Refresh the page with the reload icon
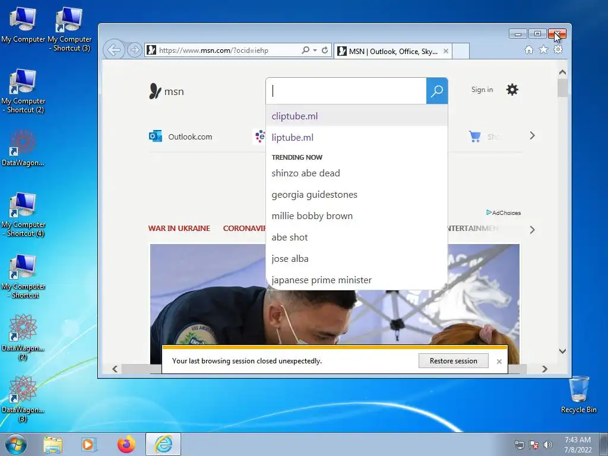 pos(325,50)
